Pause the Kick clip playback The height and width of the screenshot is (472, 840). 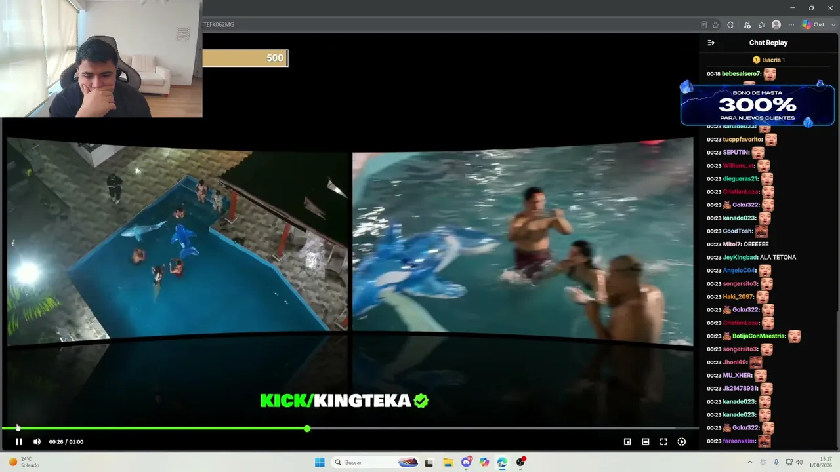pos(18,442)
